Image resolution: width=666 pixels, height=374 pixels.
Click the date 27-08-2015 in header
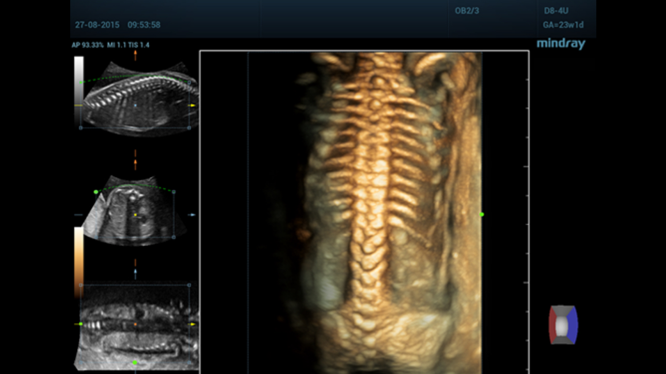coord(97,25)
